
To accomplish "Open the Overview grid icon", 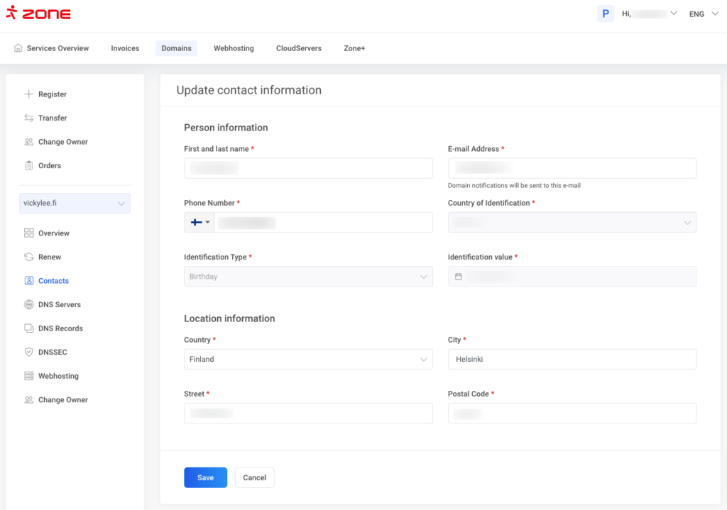I will point(29,233).
